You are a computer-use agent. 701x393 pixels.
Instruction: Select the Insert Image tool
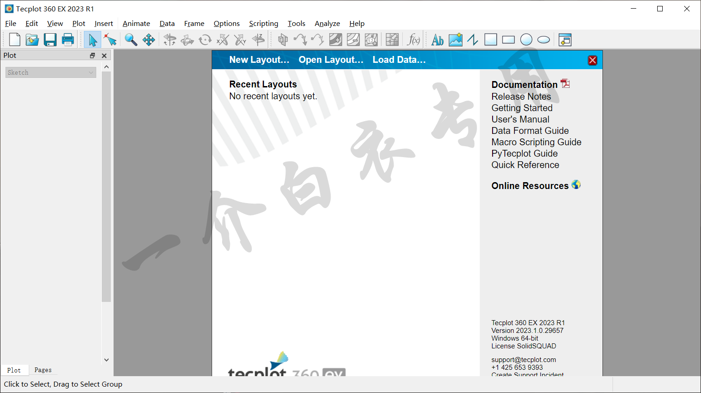pyautogui.click(x=455, y=40)
